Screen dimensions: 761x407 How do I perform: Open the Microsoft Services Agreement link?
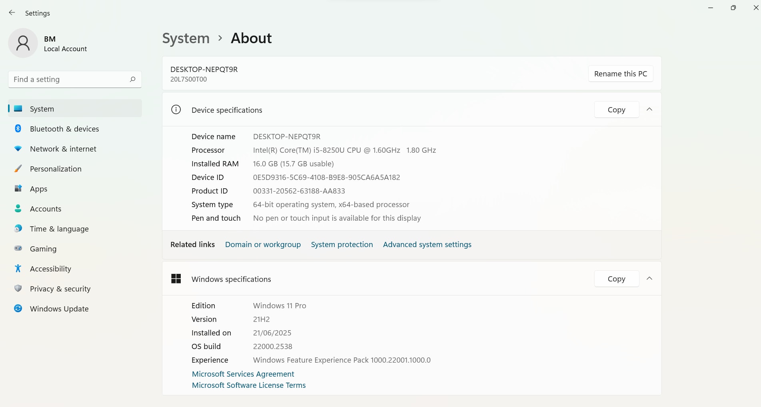[243, 374]
